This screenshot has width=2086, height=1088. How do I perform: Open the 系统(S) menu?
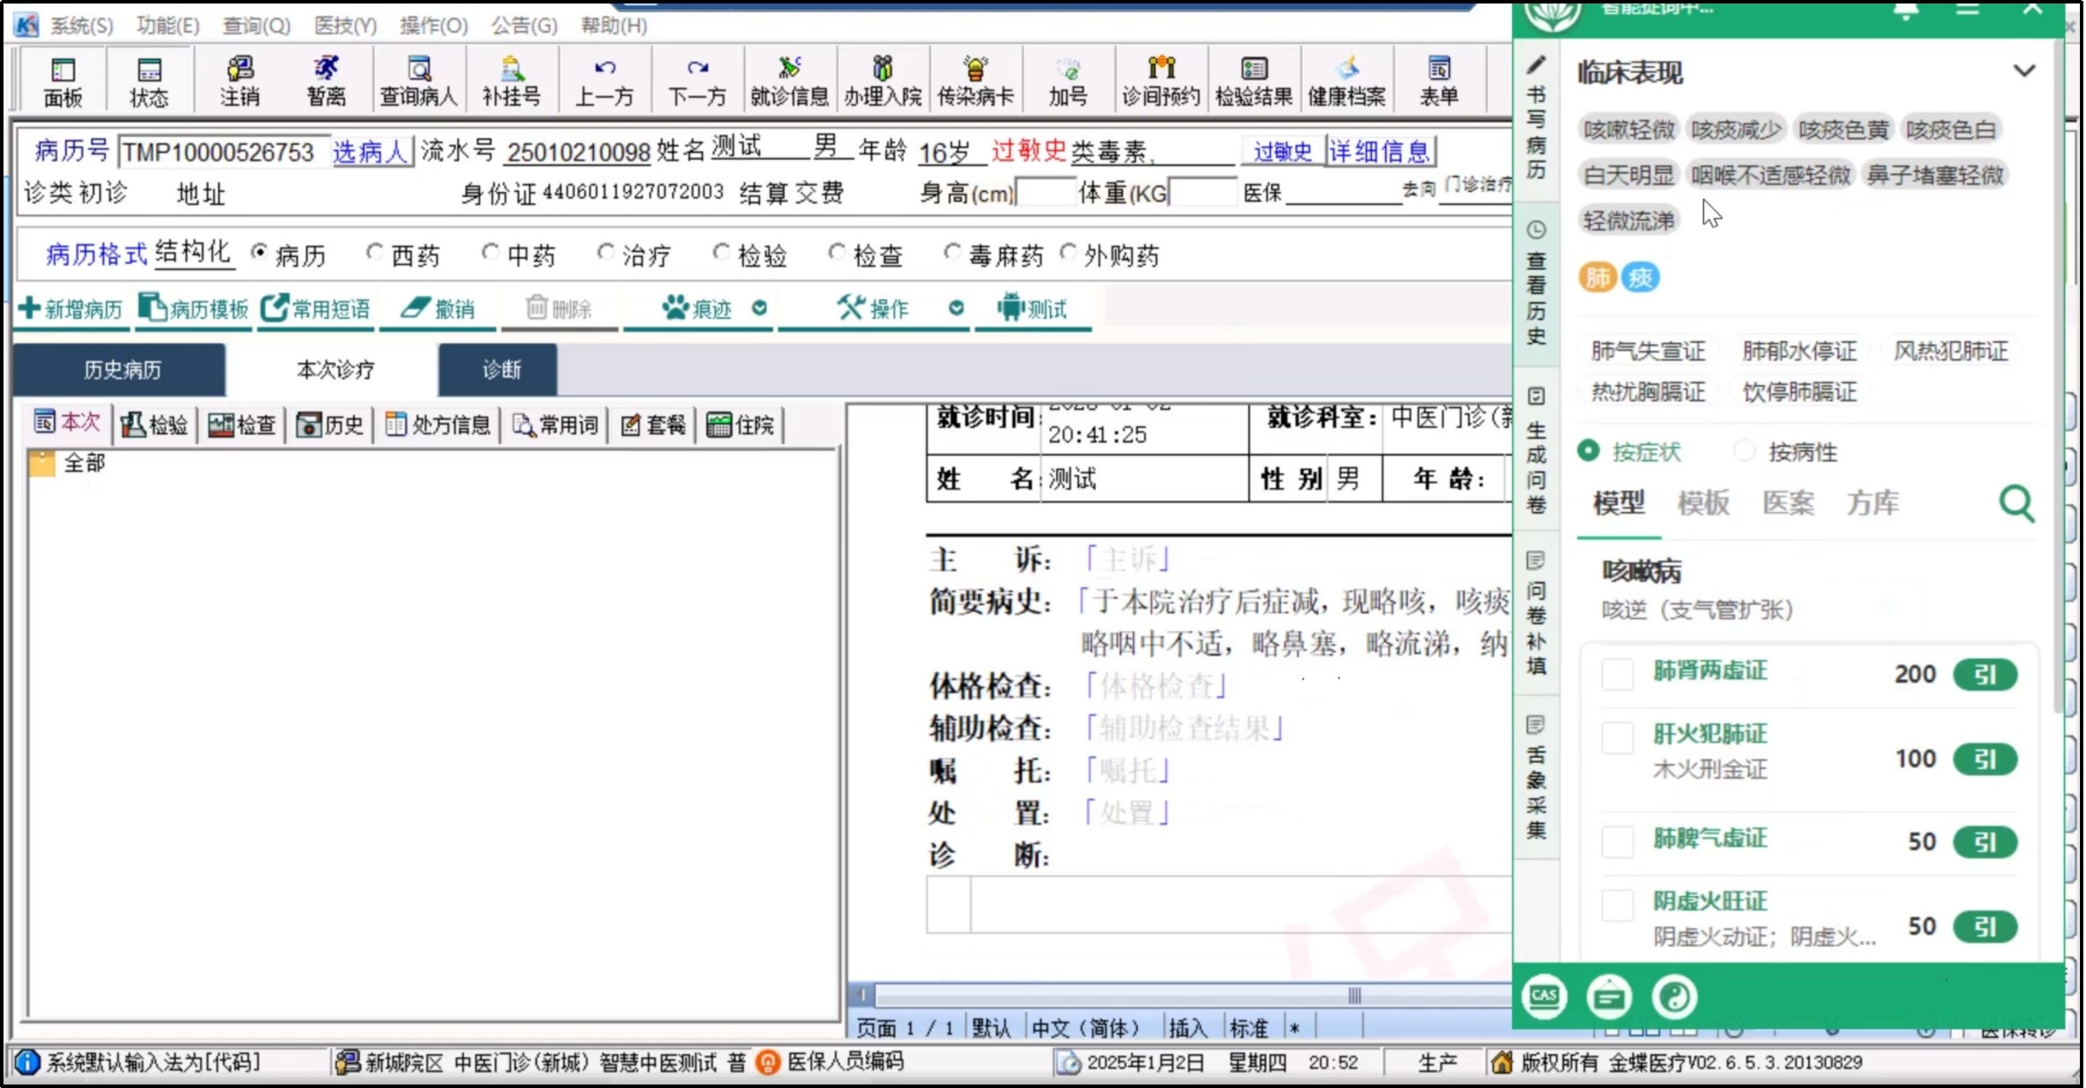pos(81,25)
